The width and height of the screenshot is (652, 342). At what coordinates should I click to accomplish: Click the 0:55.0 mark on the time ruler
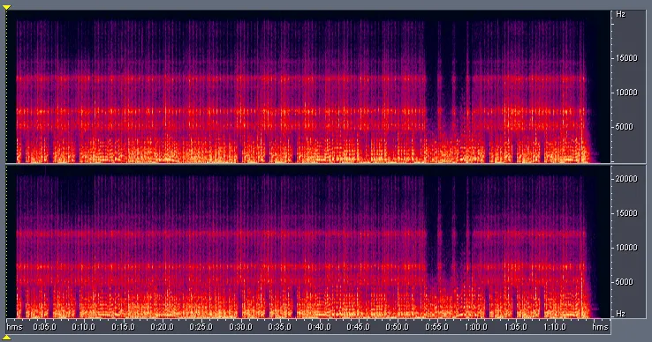click(436, 327)
